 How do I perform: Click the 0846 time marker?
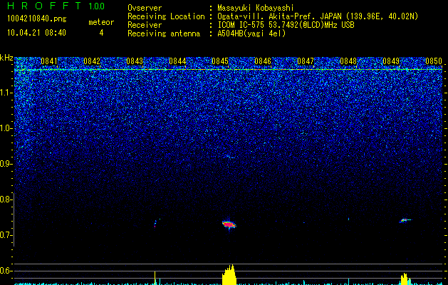[x=263, y=61]
